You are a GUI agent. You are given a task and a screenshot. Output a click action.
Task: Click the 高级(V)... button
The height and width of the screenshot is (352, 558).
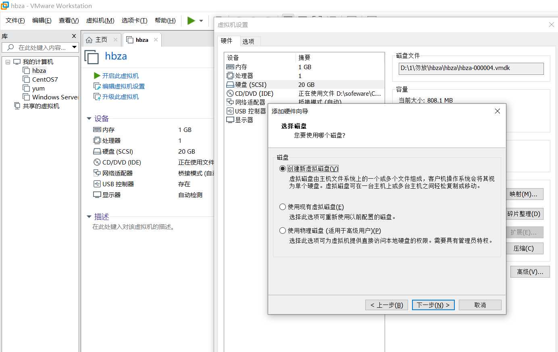click(x=530, y=272)
